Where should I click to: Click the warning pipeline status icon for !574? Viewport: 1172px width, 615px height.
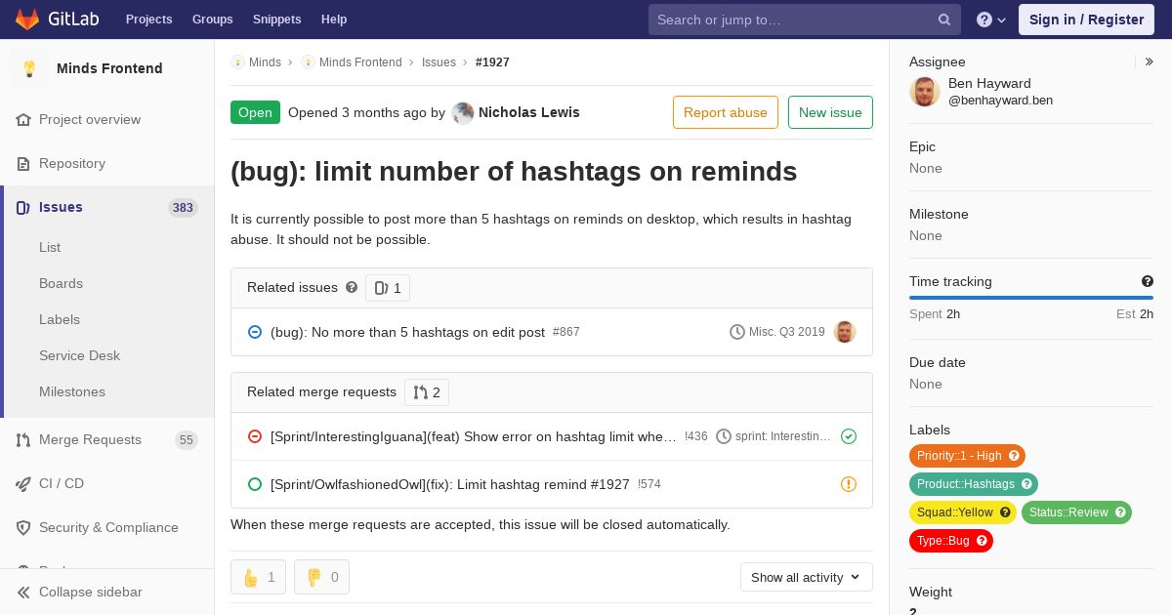pyautogui.click(x=849, y=484)
